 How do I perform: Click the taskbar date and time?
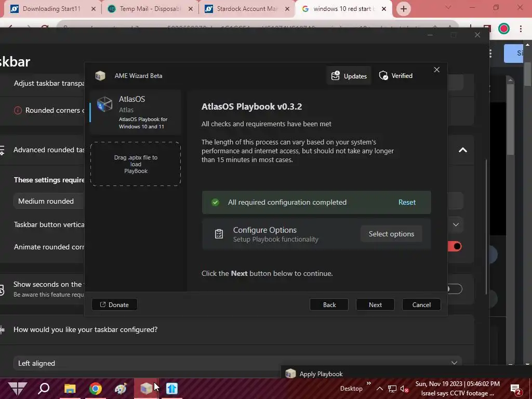tap(457, 384)
